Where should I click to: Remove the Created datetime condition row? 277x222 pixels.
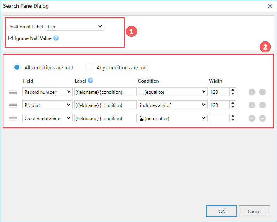coord(262,118)
